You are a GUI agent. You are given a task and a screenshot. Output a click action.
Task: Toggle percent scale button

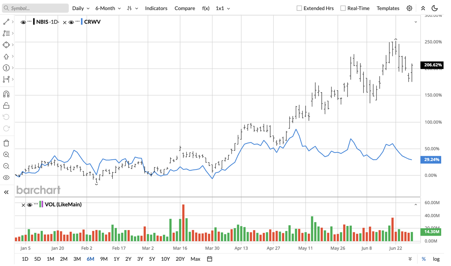pos(424,259)
